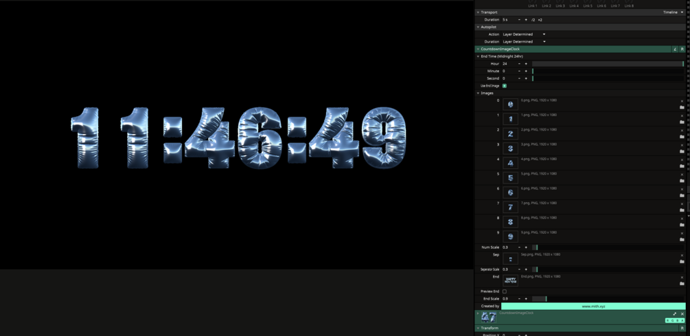The width and height of the screenshot is (690, 336).
Task: Expand clip view with diagonal arrows icon
Action: [675, 314]
